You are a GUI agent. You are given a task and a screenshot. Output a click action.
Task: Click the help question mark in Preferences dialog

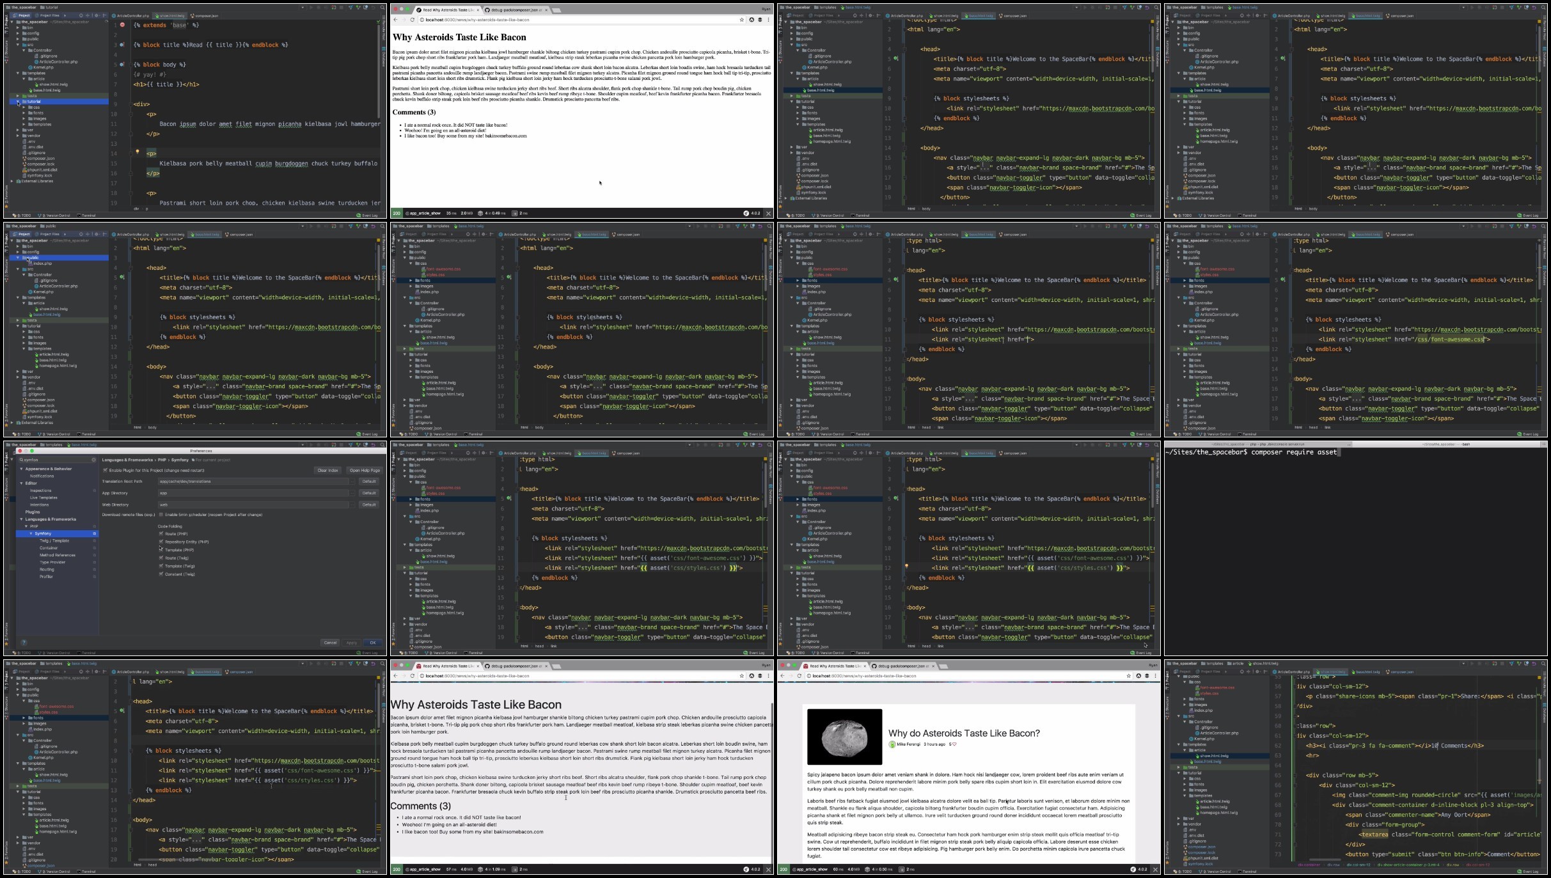coord(24,642)
